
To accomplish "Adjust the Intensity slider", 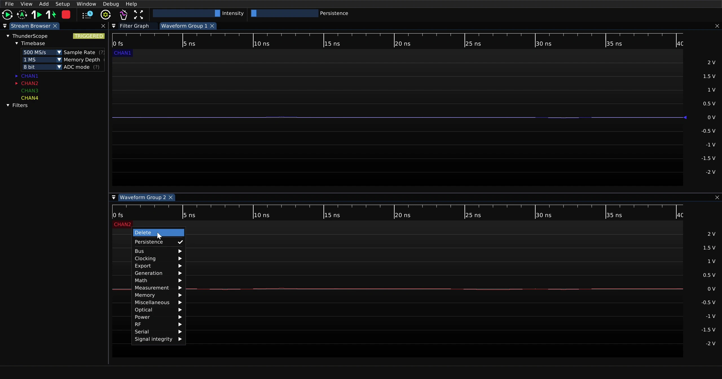I will click(186, 13).
